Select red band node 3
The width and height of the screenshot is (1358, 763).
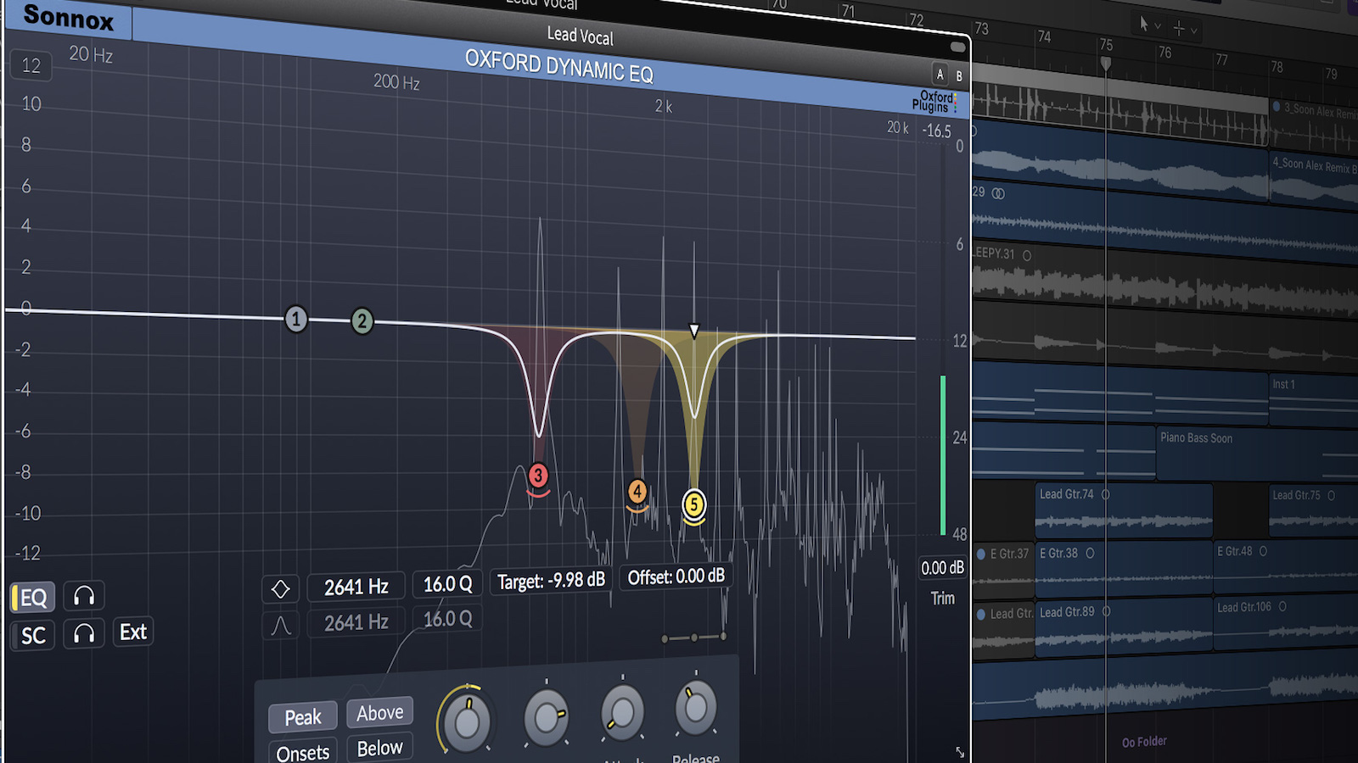click(x=537, y=476)
